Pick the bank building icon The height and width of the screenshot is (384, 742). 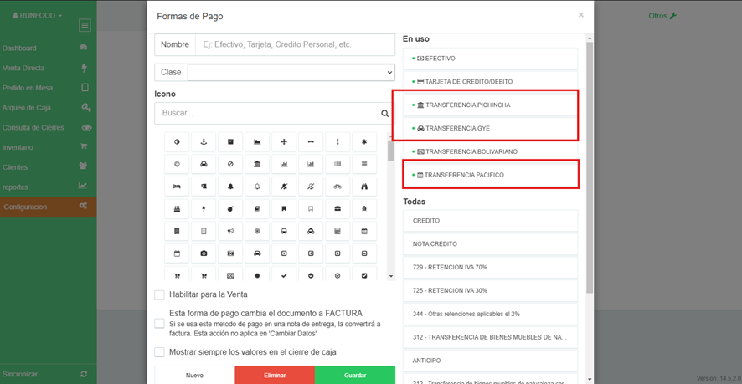[257, 164]
